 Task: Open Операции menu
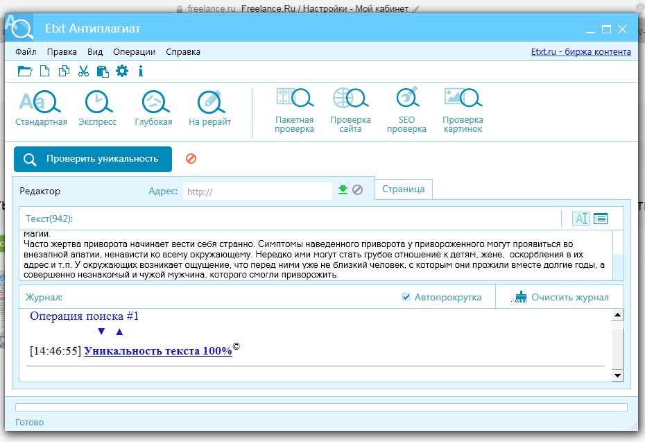[x=134, y=52]
